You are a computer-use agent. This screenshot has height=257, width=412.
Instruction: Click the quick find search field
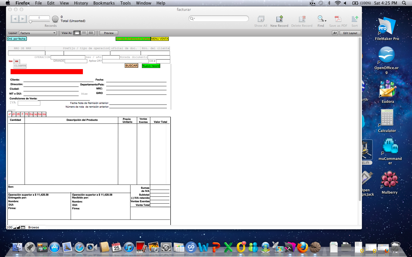pos(219,19)
